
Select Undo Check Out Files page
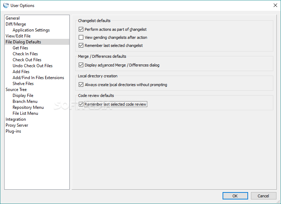[33, 66]
